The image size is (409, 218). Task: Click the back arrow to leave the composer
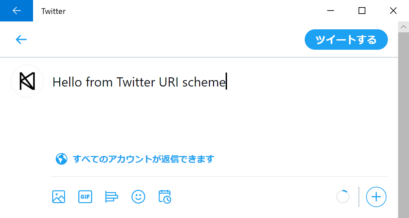point(21,39)
